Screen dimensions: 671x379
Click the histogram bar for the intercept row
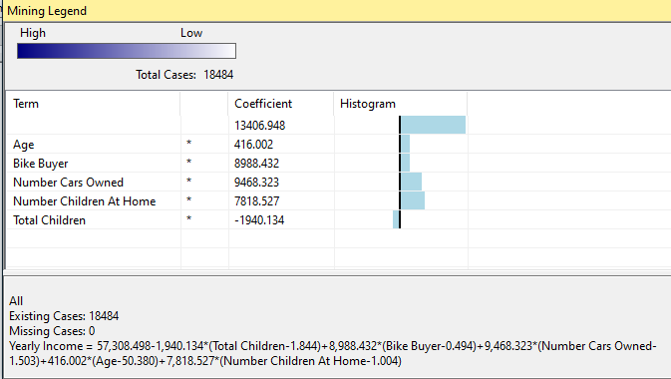(x=433, y=125)
